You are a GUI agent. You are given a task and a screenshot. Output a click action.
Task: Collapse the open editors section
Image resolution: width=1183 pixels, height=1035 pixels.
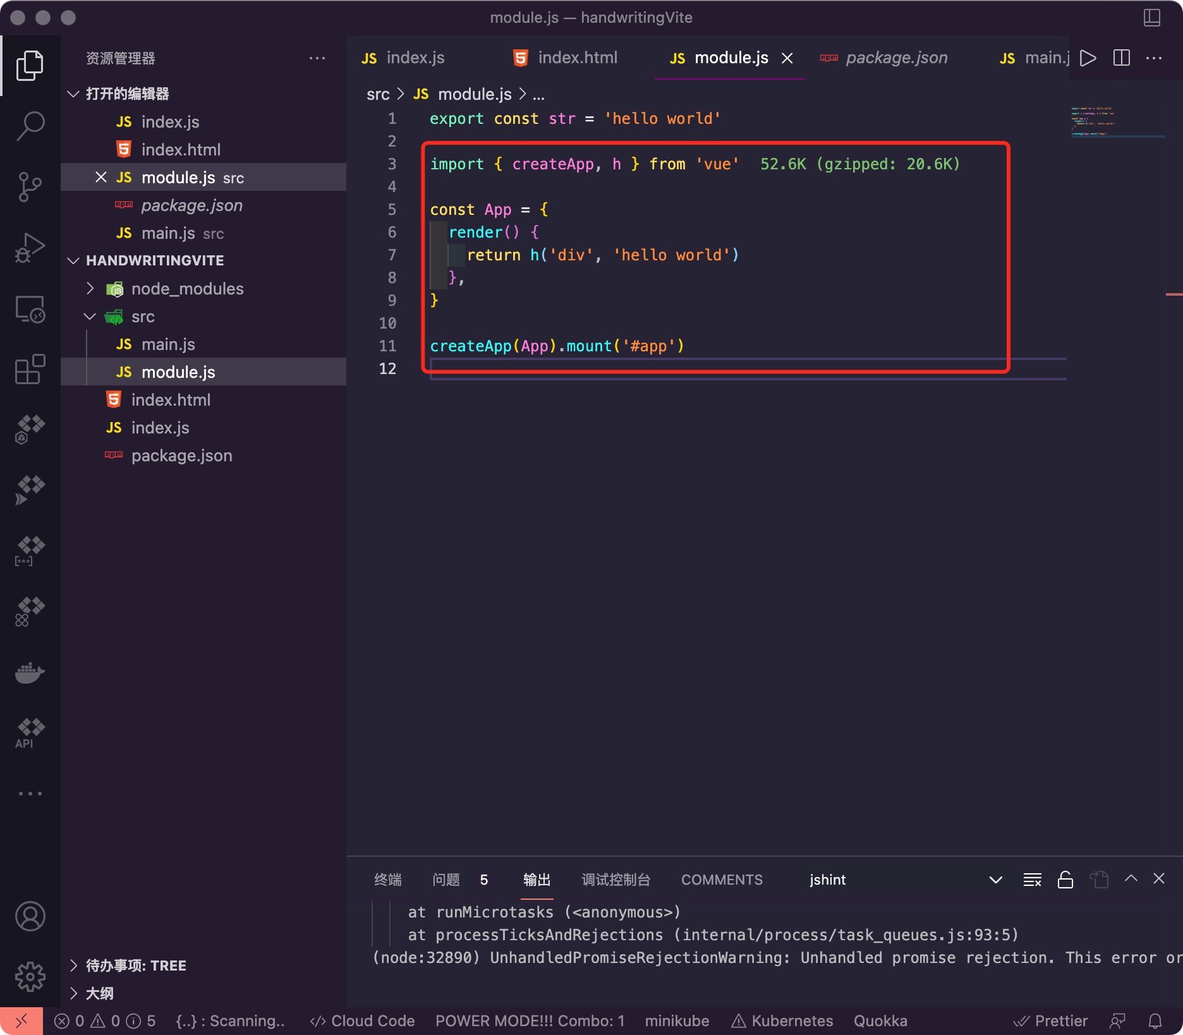73,94
